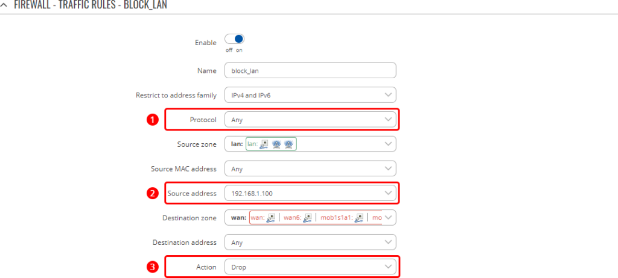Click the ethernet interface icon in lan zone
Image resolution: width=618 pixels, height=278 pixels.
point(264,144)
